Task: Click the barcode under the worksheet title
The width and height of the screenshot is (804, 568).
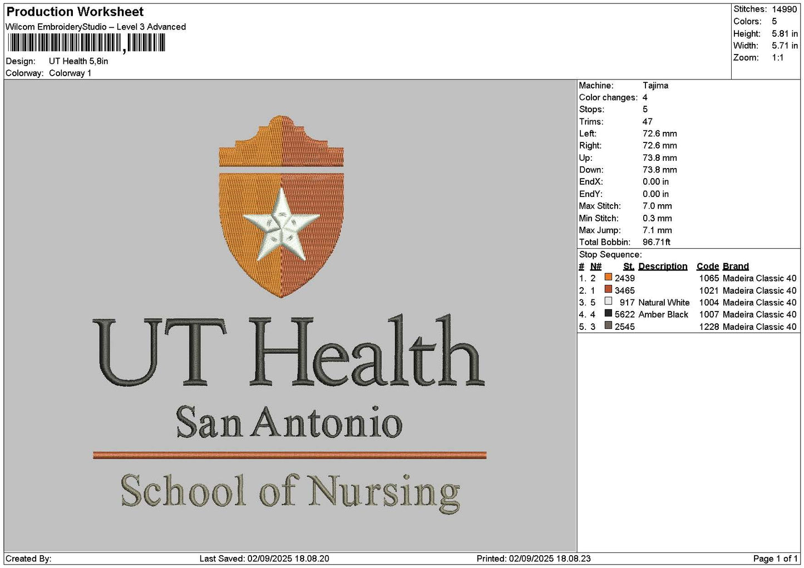Action: 86,43
